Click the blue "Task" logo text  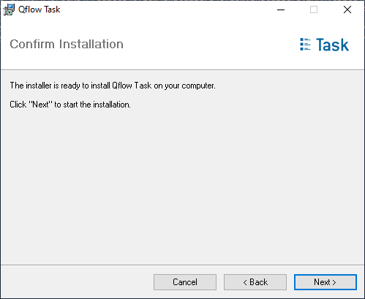[332, 45]
